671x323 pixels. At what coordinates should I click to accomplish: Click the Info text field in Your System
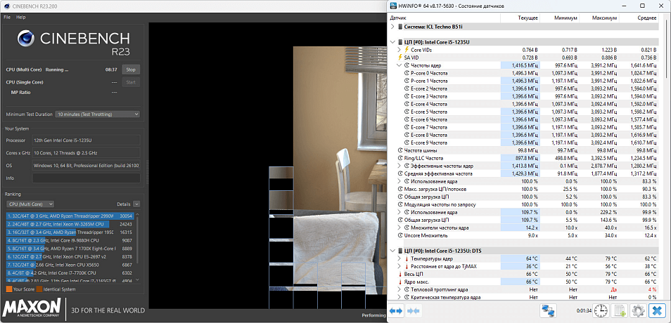[x=84, y=178]
